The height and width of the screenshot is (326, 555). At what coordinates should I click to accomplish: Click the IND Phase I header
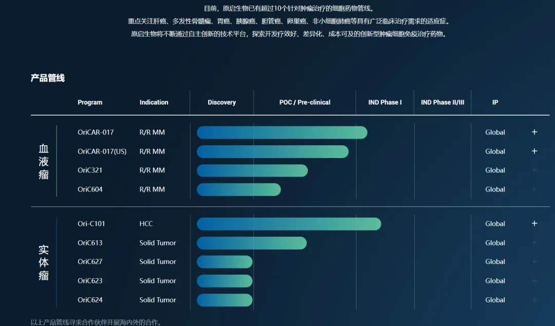(x=385, y=103)
